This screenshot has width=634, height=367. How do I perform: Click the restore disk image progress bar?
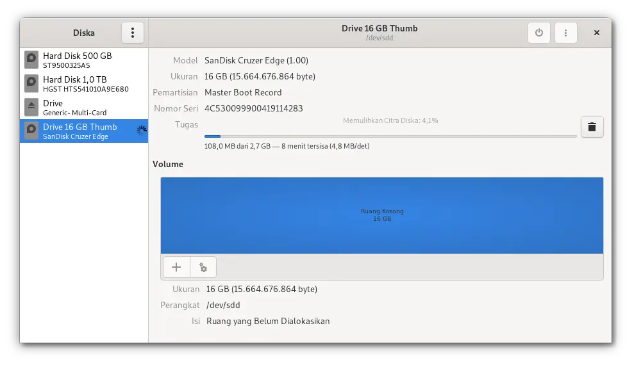[x=390, y=136]
